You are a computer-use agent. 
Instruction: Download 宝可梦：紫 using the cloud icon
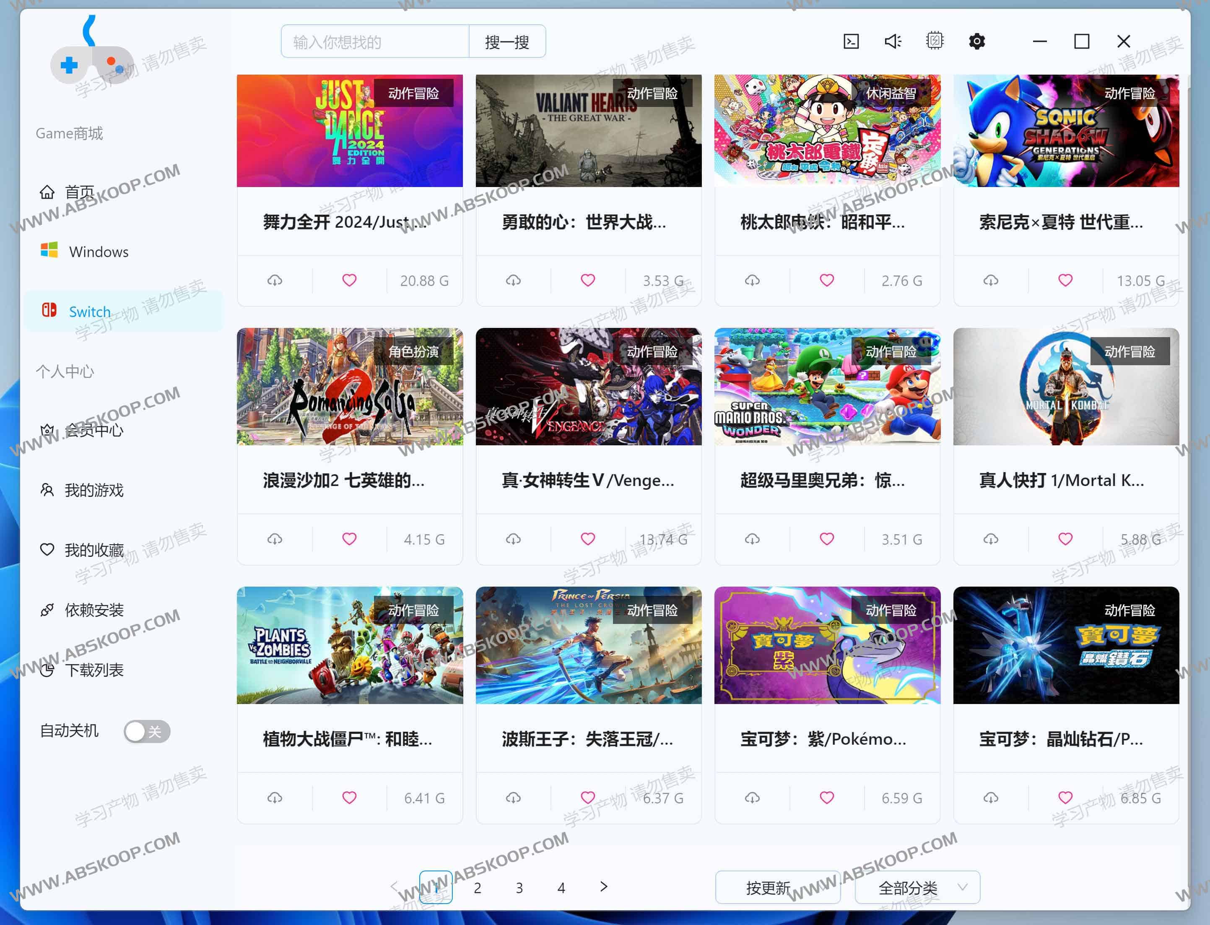[753, 797]
